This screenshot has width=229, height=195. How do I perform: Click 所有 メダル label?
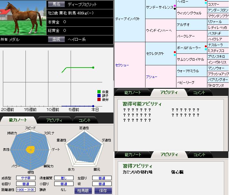click(x=10, y=40)
